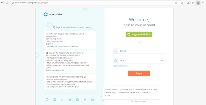206x105 pixels.
Task: Click 'Be informed with our latest tweets' heading
Action: tap(74, 27)
